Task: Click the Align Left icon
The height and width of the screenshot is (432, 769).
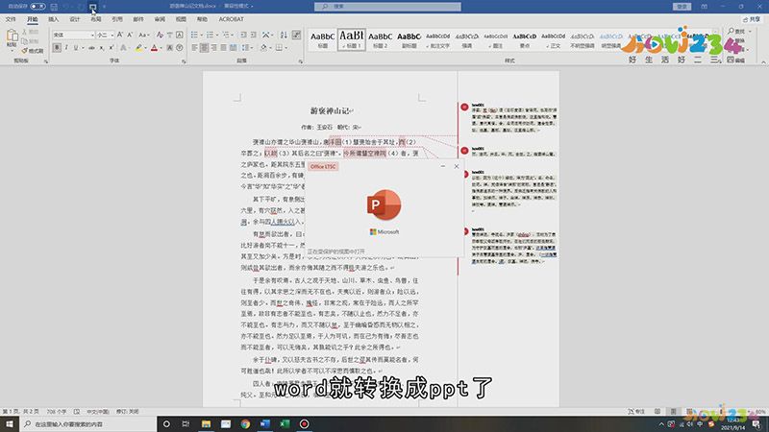Action: (195, 47)
